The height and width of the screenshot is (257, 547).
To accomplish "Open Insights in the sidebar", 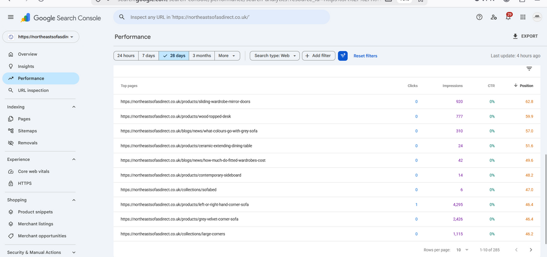I will (41, 66).
